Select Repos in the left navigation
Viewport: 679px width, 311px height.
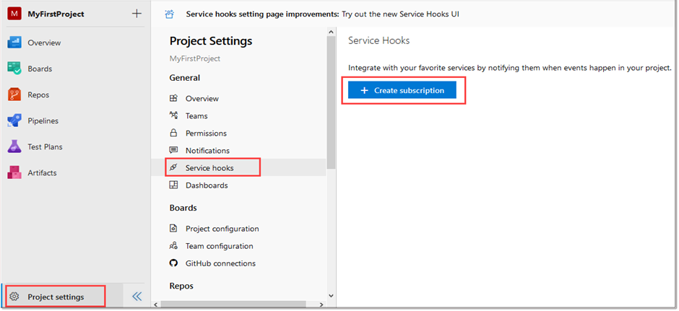click(x=38, y=95)
